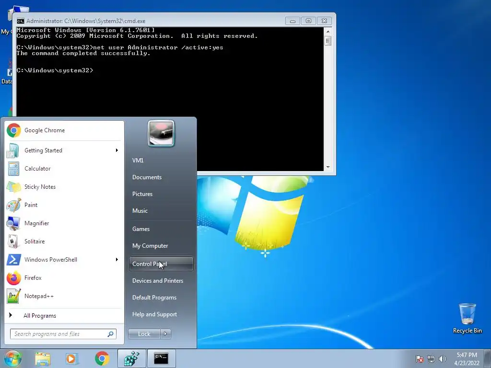Expand Getting Started submenu arrow
491x368 pixels.
[117, 150]
